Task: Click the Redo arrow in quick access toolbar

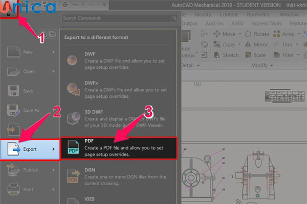Action: [92, 5]
